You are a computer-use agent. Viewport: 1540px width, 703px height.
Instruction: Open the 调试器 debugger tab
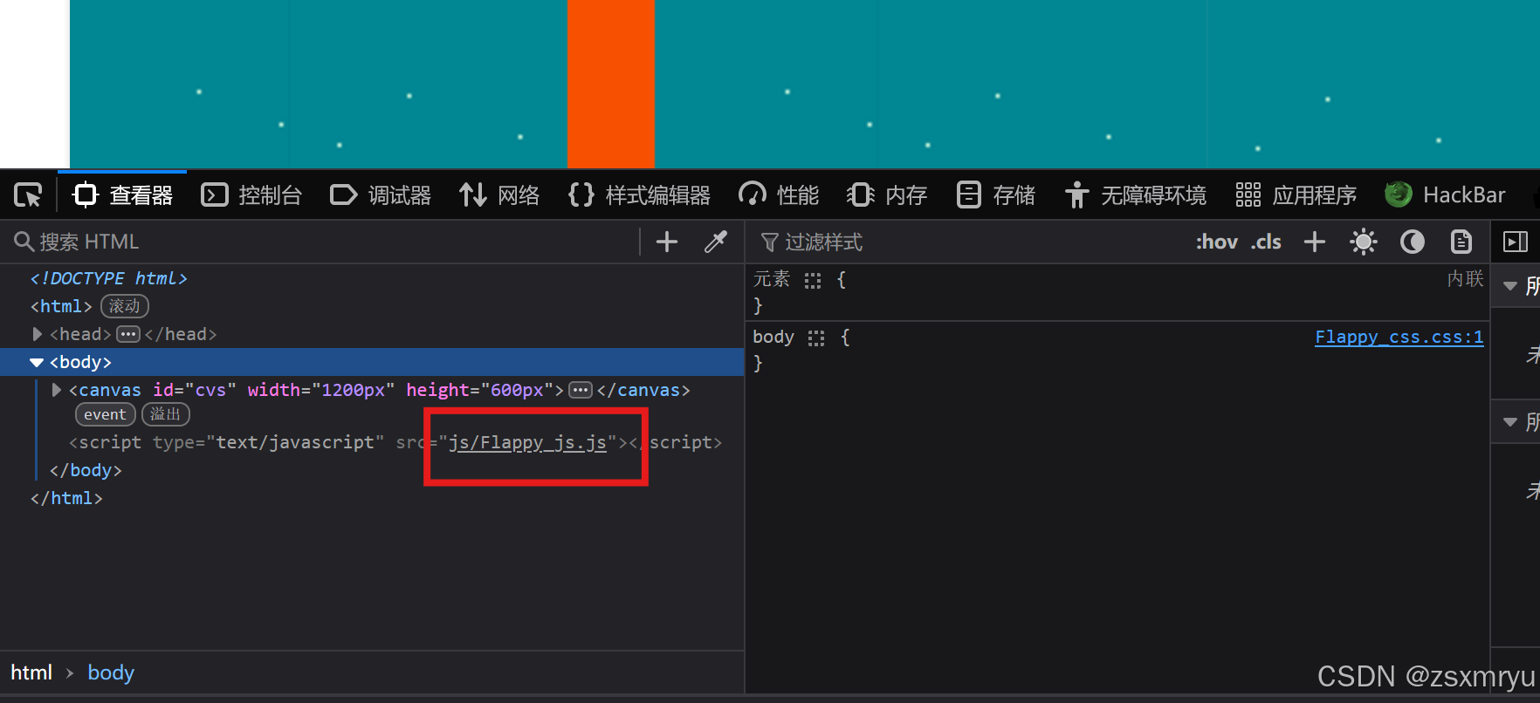(381, 195)
